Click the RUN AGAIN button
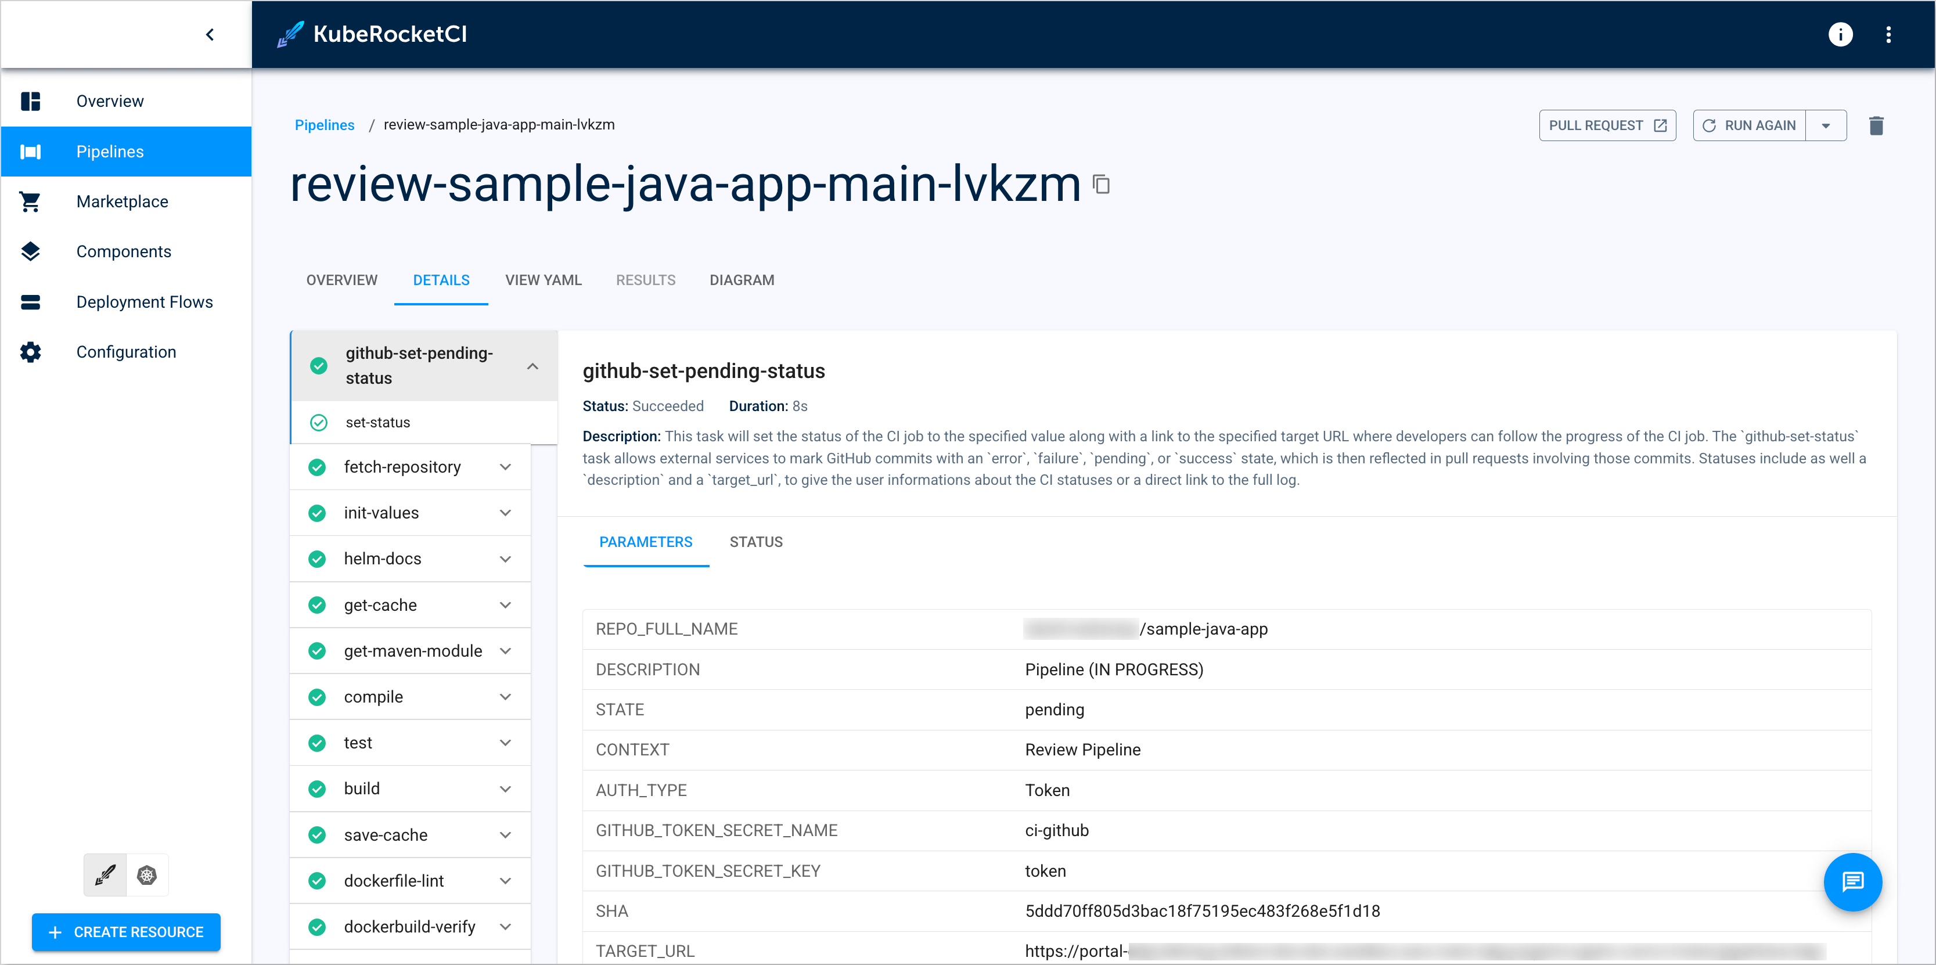The width and height of the screenshot is (1936, 965). click(1748, 124)
